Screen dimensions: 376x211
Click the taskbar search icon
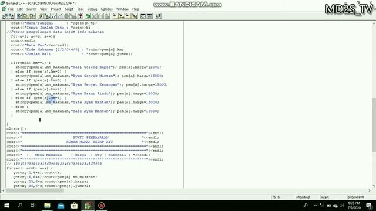(20, 206)
